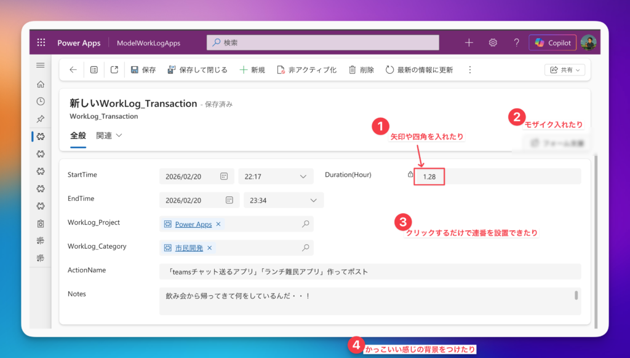Image resolution: width=630 pixels, height=358 pixels.
Task: Open the help question mark icon
Action: (516, 42)
